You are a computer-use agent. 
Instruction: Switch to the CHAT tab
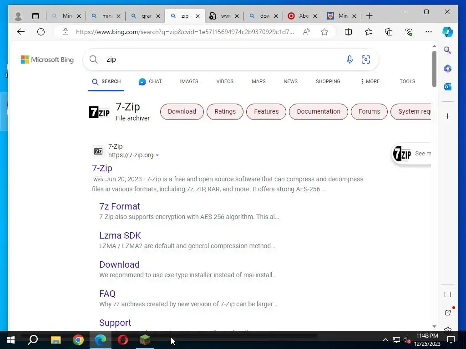pyautogui.click(x=150, y=81)
